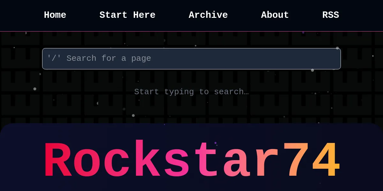Open the Home page link

pos(55,15)
